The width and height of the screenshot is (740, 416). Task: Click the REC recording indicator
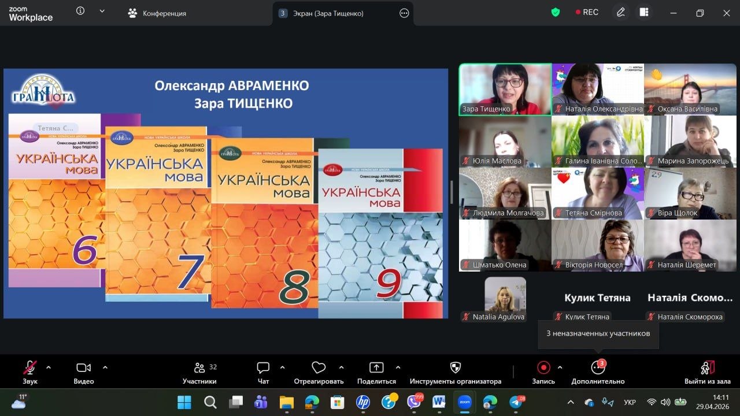tap(587, 12)
